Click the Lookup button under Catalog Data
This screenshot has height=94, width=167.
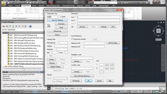pyautogui.click(x=51, y=59)
